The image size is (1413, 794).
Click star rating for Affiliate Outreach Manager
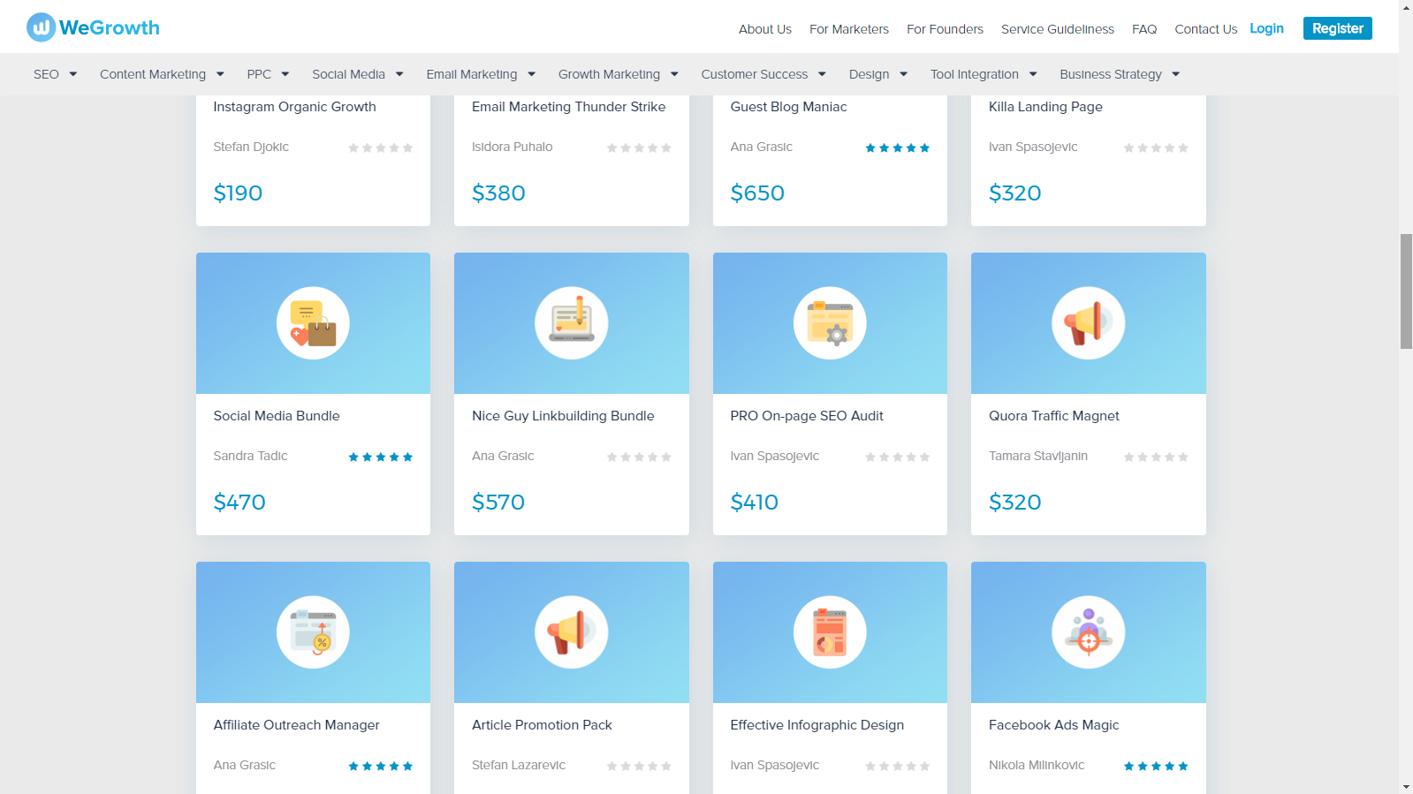[x=381, y=766]
